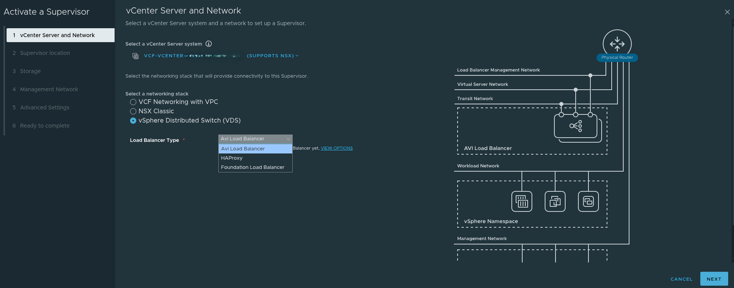Image resolution: width=734 pixels, height=288 pixels.
Task: Click the Management Network diagram label
Action: [482, 239]
